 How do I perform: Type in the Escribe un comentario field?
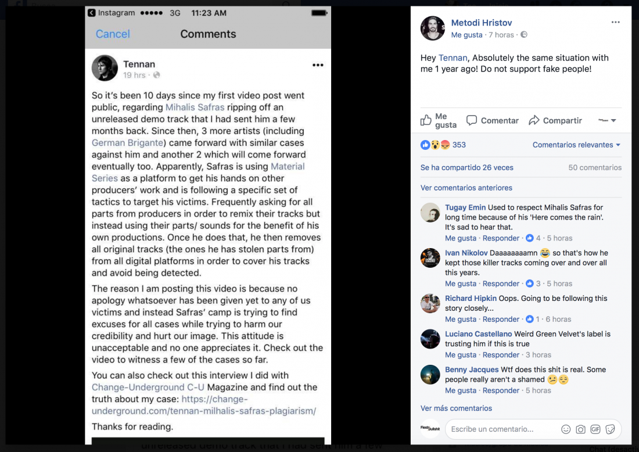tap(500, 429)
